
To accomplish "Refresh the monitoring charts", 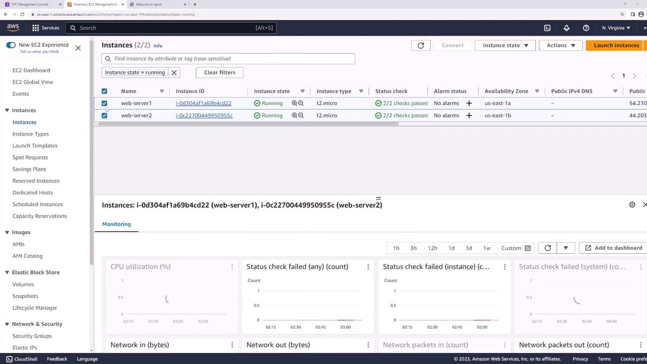I will click(547, 248).
